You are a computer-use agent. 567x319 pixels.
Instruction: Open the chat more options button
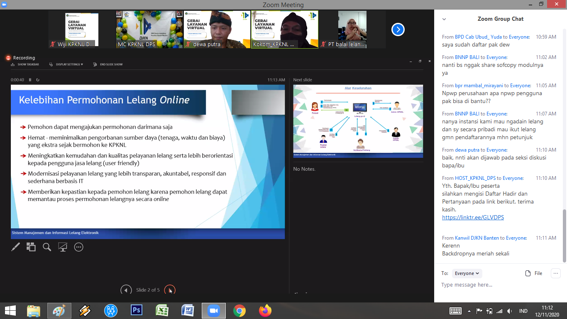tap(555, 273)
